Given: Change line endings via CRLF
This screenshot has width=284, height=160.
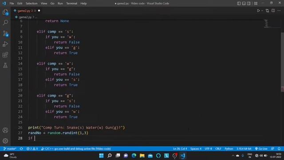Looking at the screenshot, I should (x=218, y=149).
